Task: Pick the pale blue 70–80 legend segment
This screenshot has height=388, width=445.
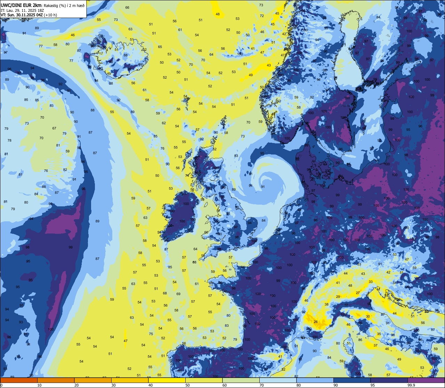Action: [278, 380]
